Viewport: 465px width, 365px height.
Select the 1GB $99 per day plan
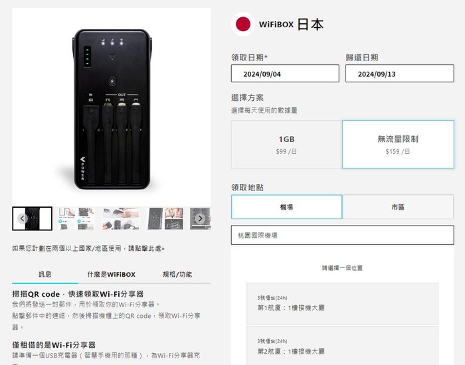coord(286,145)
